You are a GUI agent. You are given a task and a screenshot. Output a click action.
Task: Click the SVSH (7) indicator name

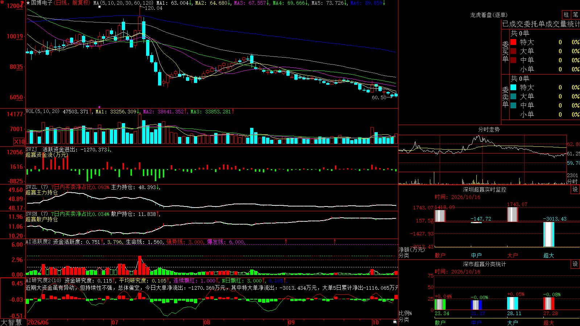pos(37,214)
